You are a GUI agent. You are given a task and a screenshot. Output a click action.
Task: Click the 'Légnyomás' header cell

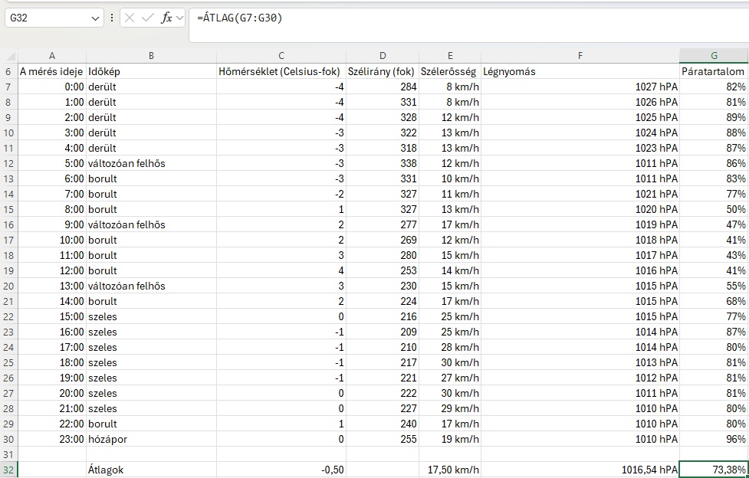click(x=580, y=72)
